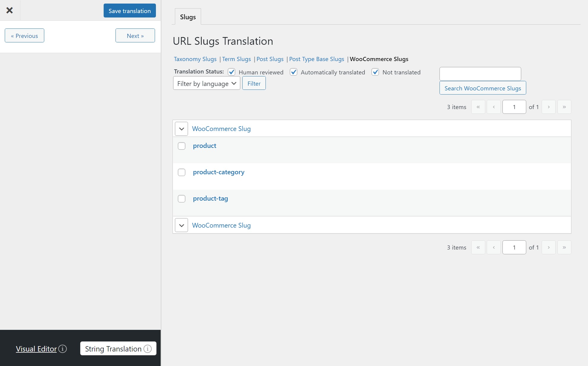Close the translation editor with the X icon
588x366 pixels.
coord(10,10)
